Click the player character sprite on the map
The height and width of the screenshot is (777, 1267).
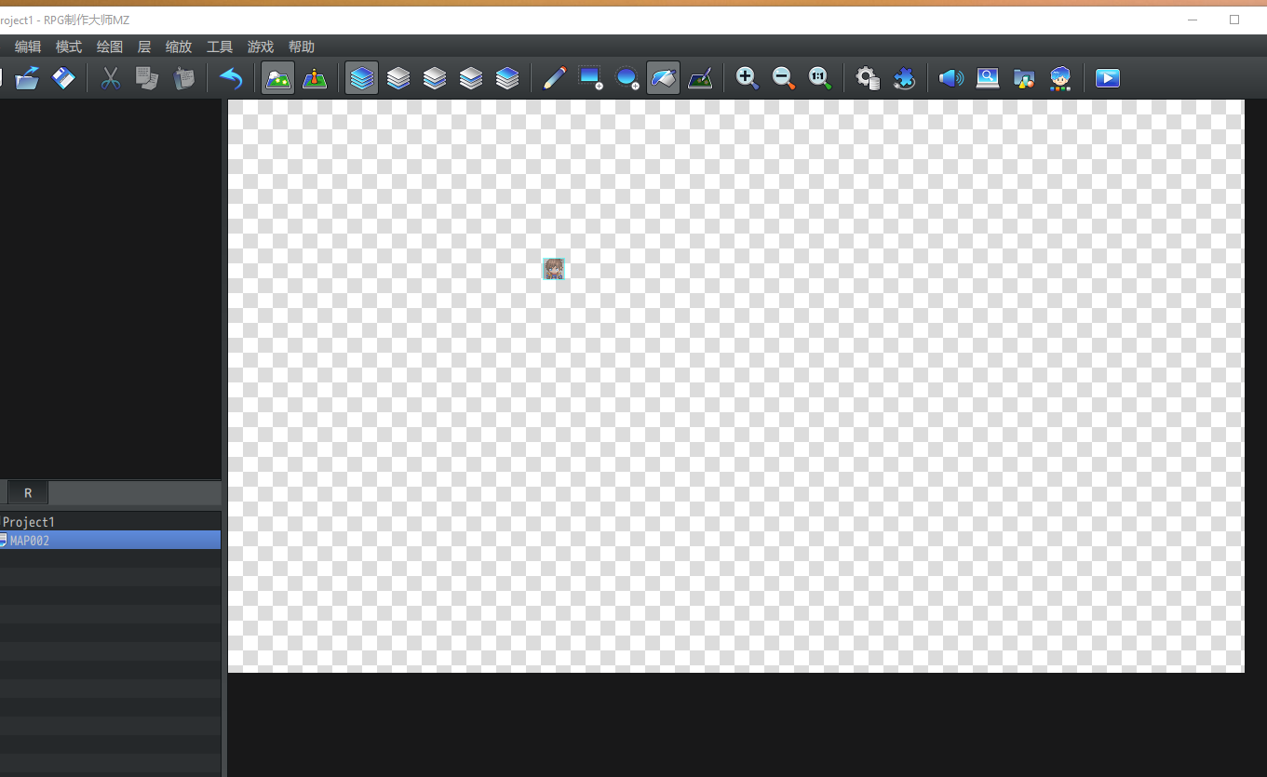point(554,269)
